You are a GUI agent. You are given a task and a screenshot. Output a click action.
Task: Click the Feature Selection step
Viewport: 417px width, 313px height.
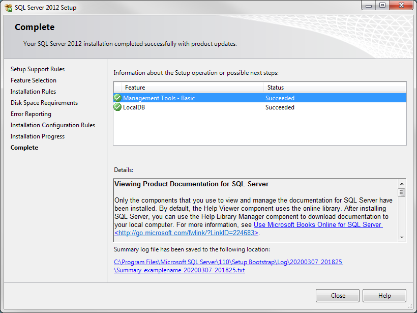click(34, 80)
